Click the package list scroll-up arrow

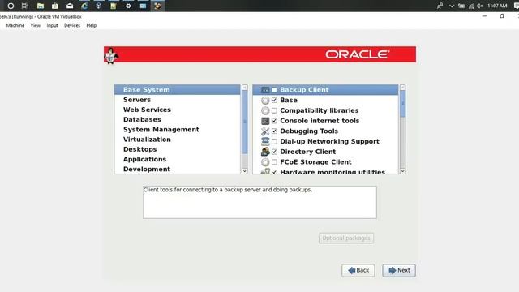[402, 88]
